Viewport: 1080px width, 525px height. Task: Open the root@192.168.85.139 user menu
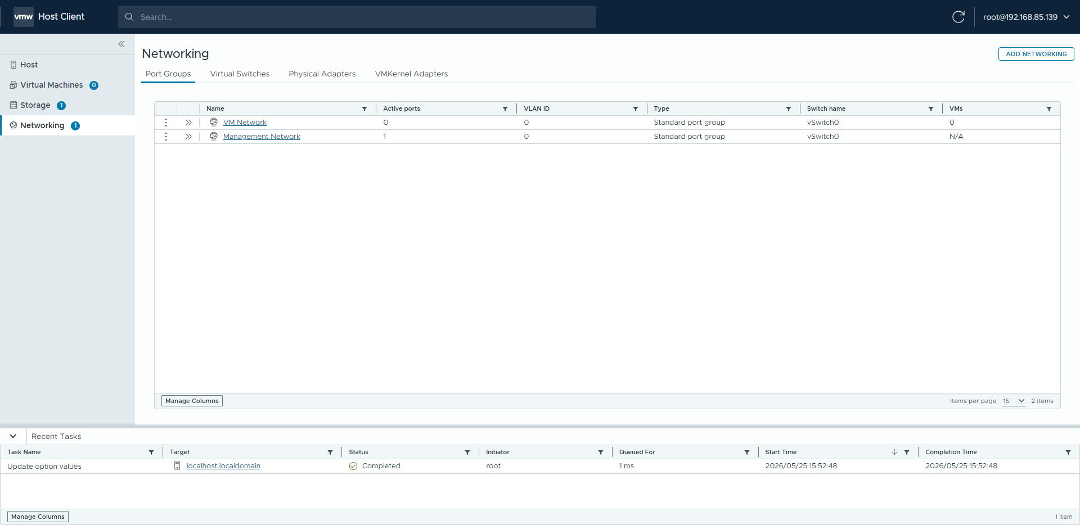tap(1026, 17)
